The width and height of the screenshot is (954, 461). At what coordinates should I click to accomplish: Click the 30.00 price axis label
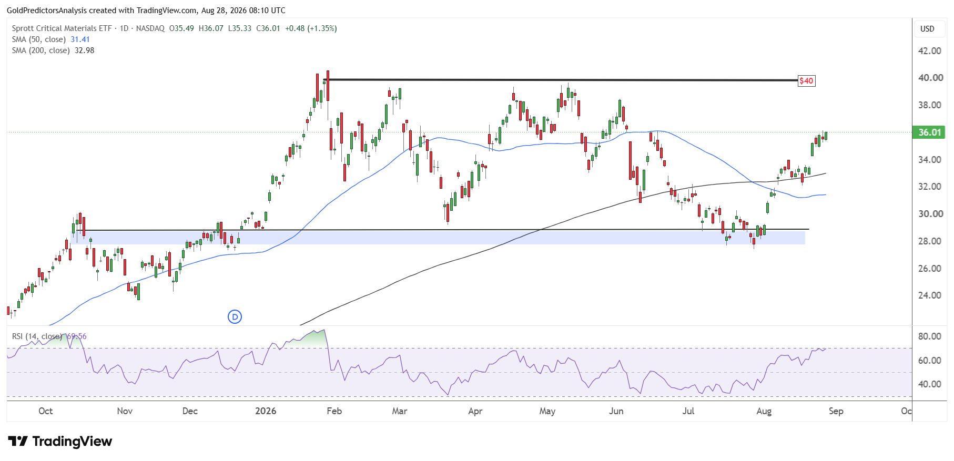point(929,214)
